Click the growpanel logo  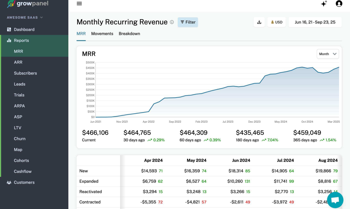click(x=28, y=4)
